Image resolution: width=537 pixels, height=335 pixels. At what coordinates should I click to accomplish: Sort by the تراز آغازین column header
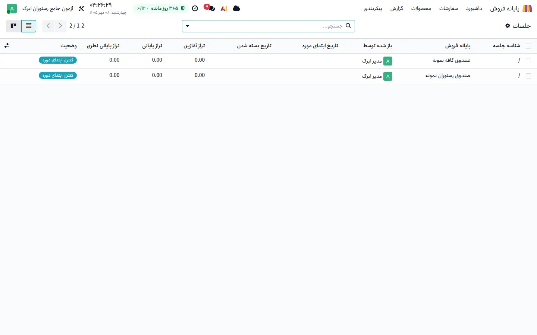tap(194, 46)
